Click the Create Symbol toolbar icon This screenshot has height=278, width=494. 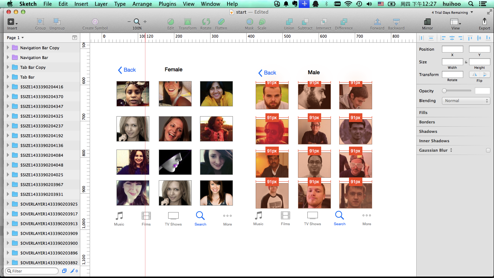click(95, 22)
